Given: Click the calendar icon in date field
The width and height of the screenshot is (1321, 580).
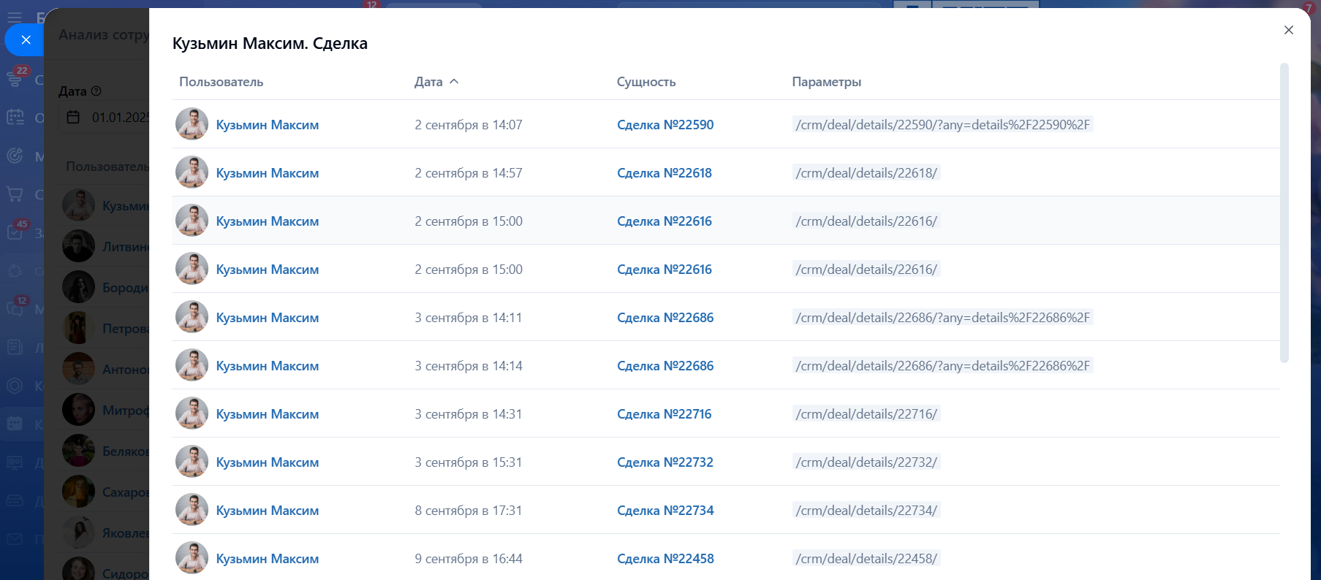Looking at the screenshot, I should (x=73, y=117).
